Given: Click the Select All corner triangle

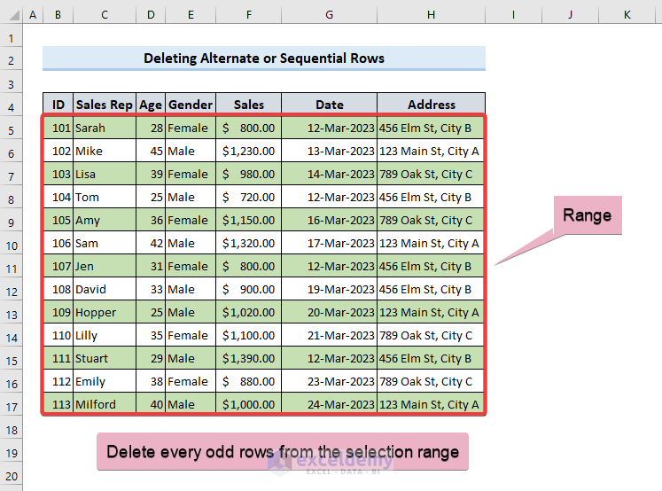Looking at the screenshot, I should [14, 16].
